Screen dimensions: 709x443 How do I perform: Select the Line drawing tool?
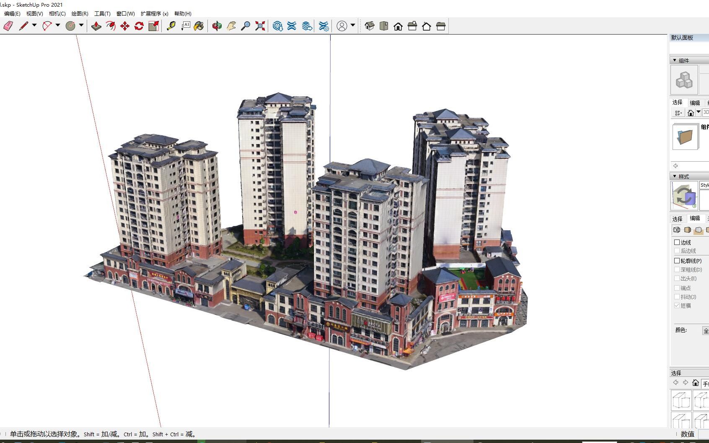[x=23, y=26]
